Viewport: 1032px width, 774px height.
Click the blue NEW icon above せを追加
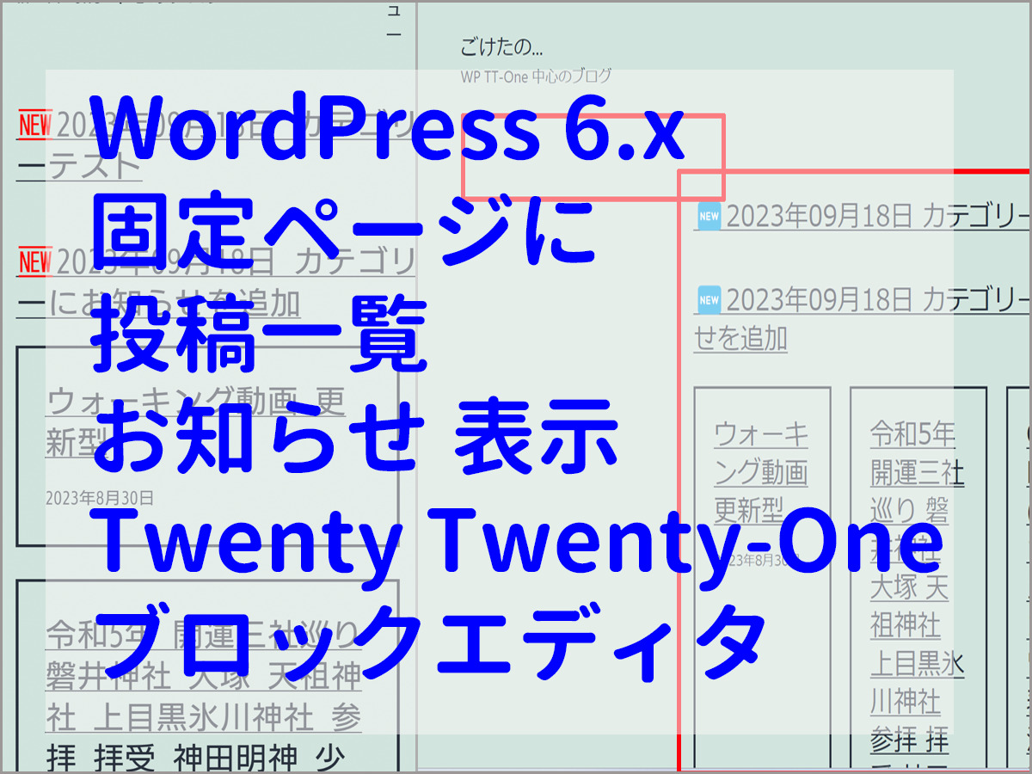coord(709,300)
